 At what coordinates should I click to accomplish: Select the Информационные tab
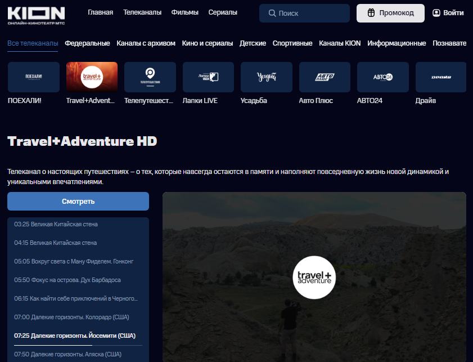(397, 43)
